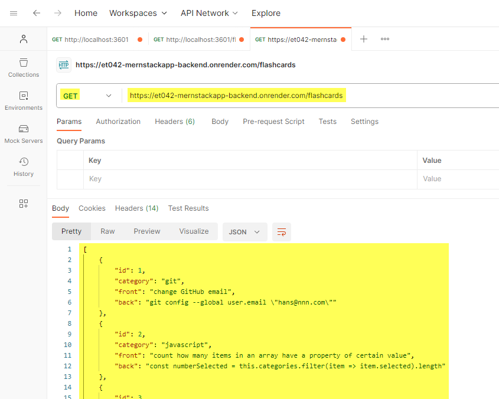Select the GET https://et042-mernsta tab
Image resolution: width=499 pixels, height=399 pixels.
pos(301,40)
